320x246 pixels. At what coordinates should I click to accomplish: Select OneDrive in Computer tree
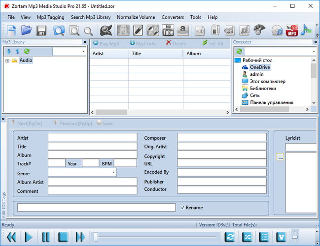pyautogui.click(x=259, y=67)
